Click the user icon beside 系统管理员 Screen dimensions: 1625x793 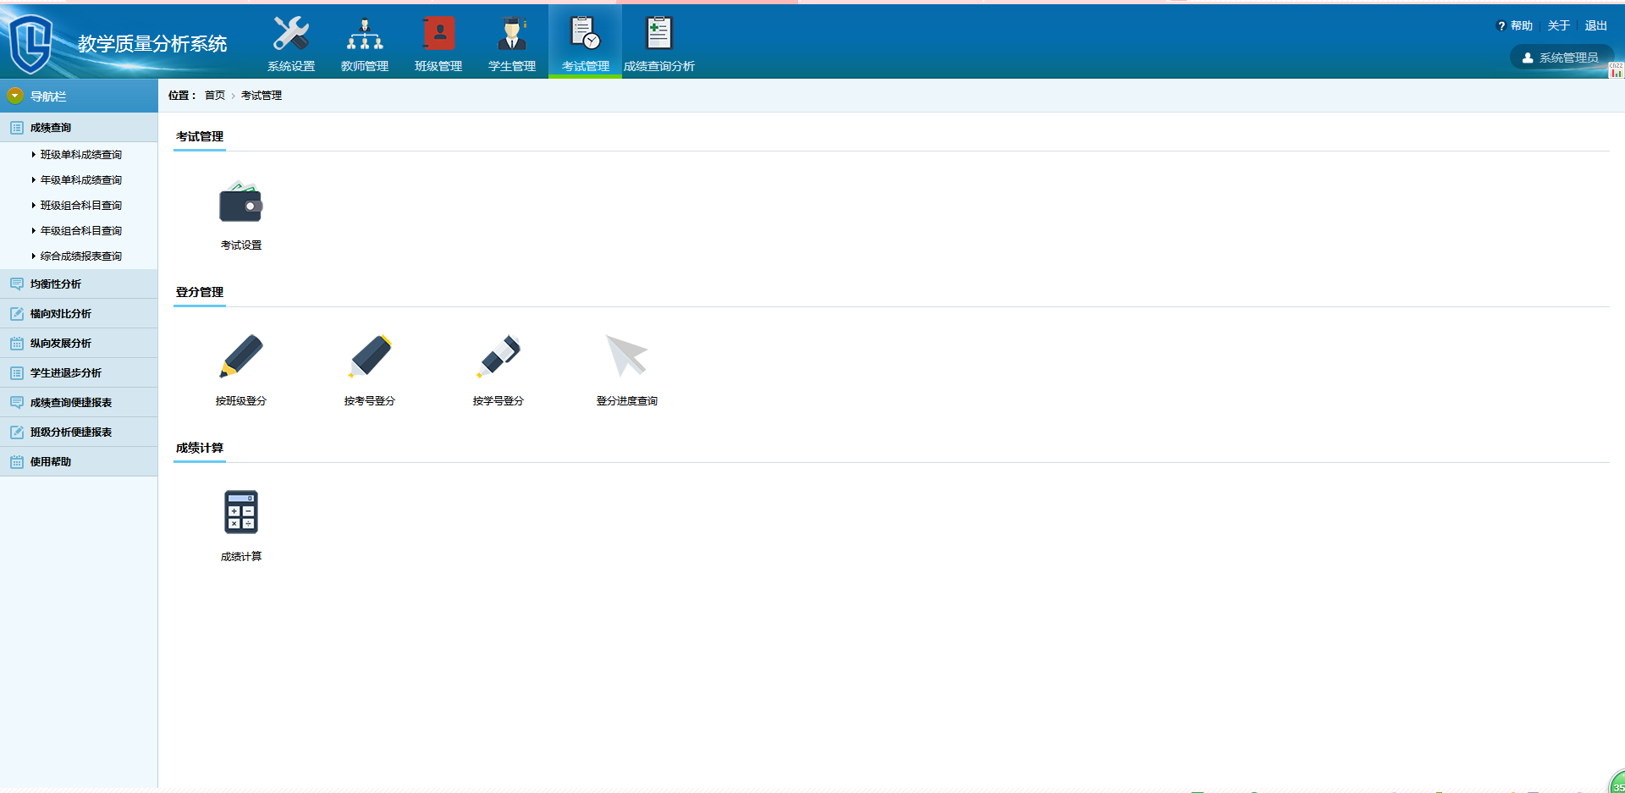(x=1528, y=58)
